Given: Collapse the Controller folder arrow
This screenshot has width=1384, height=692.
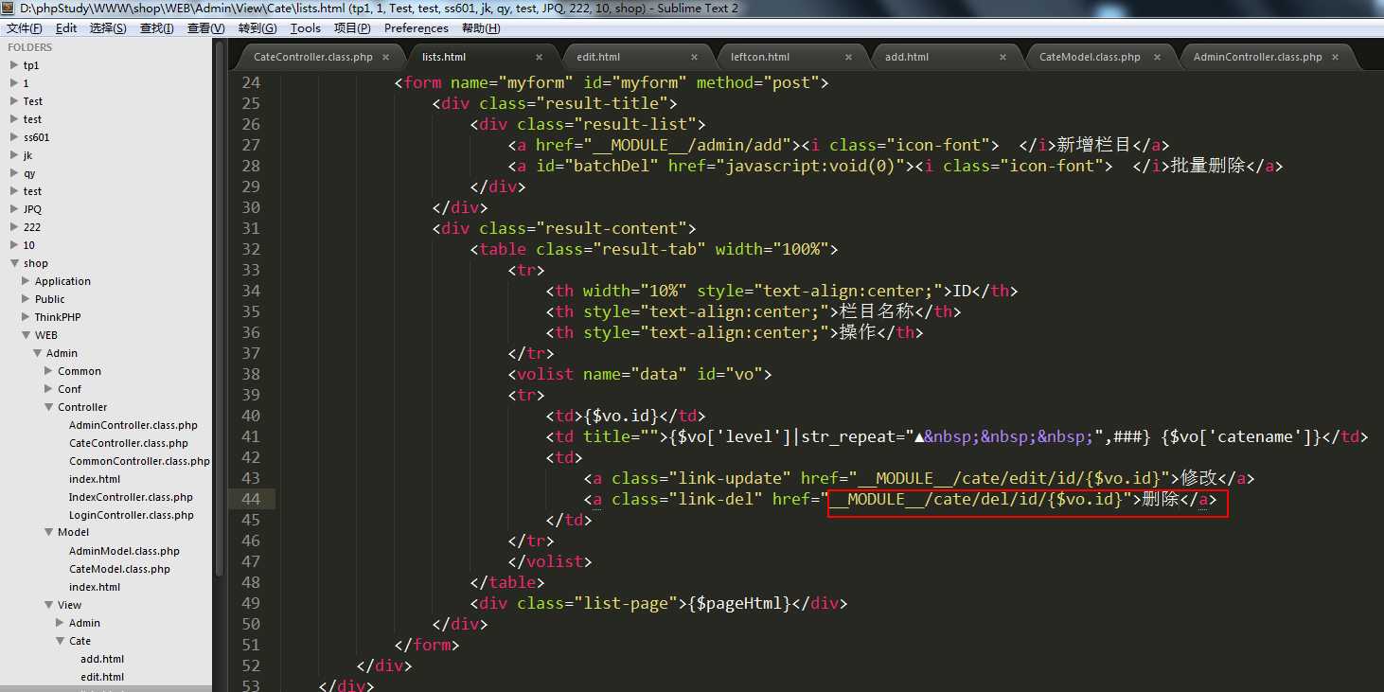Looking at the screenshot, I should coord(48,407).
